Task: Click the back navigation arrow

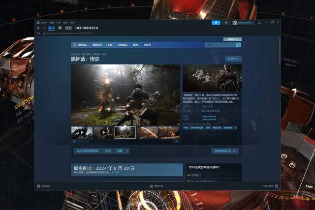Action: click(38, 28)
